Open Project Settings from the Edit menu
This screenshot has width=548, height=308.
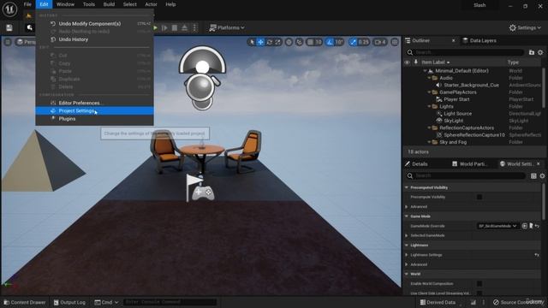click(x=94, y=110)
